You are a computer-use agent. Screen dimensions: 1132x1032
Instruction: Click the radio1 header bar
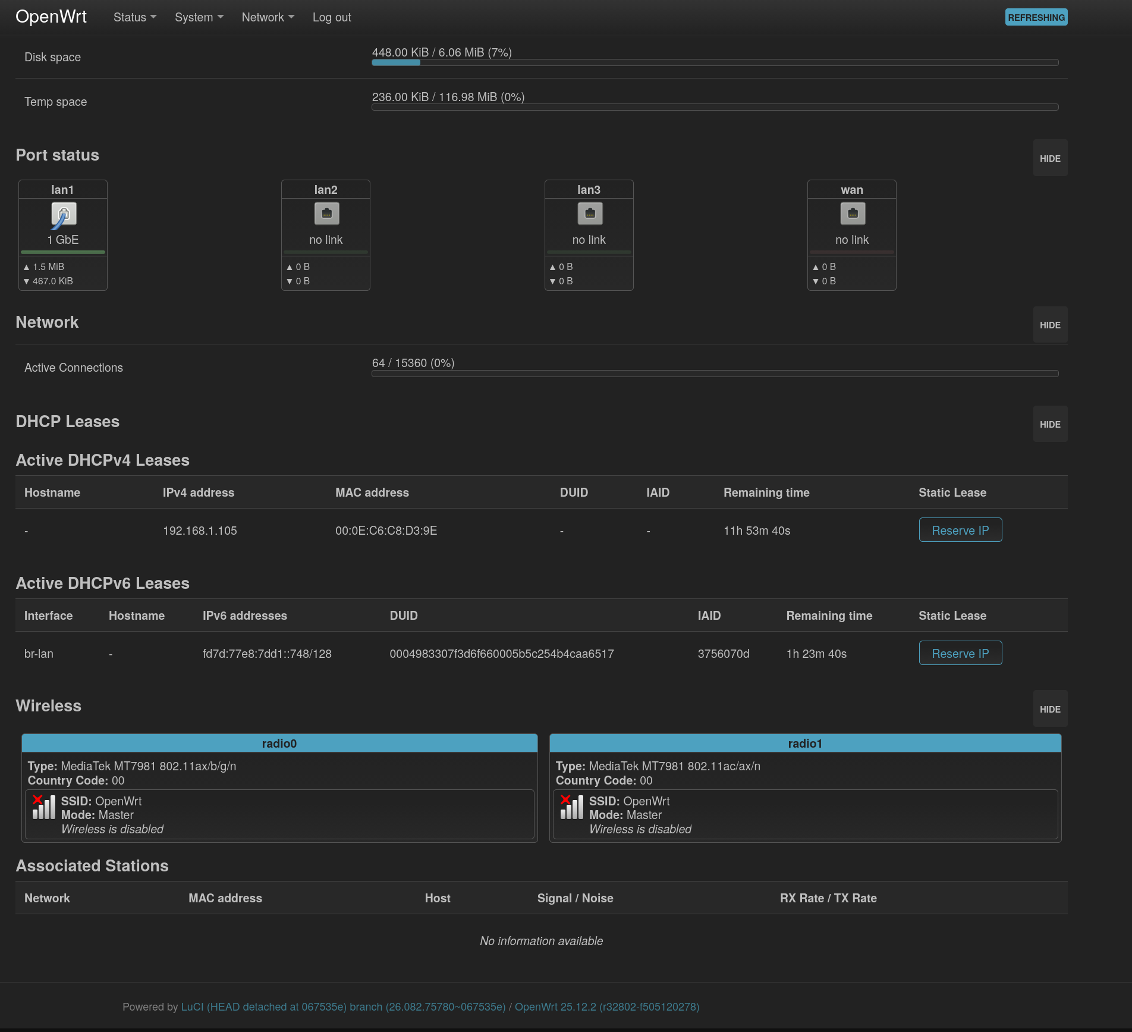806,743
